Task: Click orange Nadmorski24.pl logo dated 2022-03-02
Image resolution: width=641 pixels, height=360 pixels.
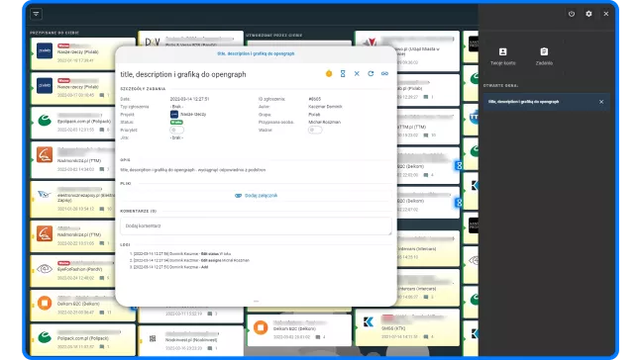Action: [x=45, y=154]
